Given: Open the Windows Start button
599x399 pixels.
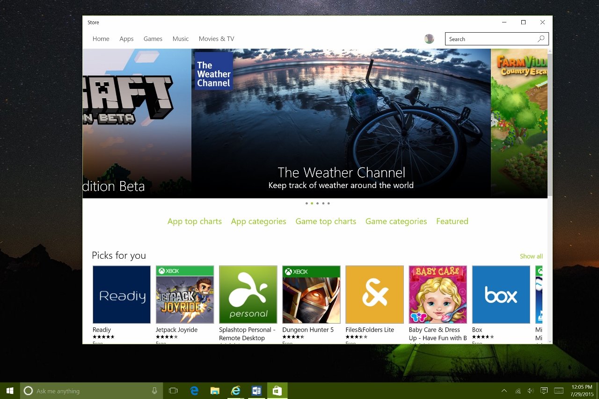Looking at the screenshot, I should coord(10,391).
